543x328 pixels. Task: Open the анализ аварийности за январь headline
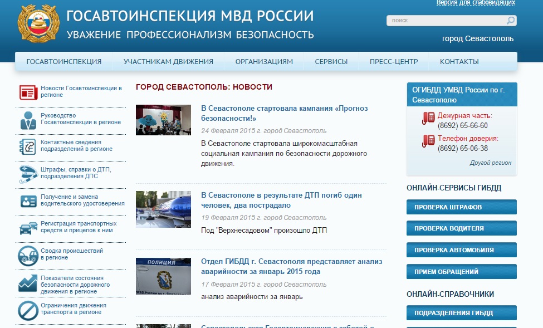coord(292,266)
